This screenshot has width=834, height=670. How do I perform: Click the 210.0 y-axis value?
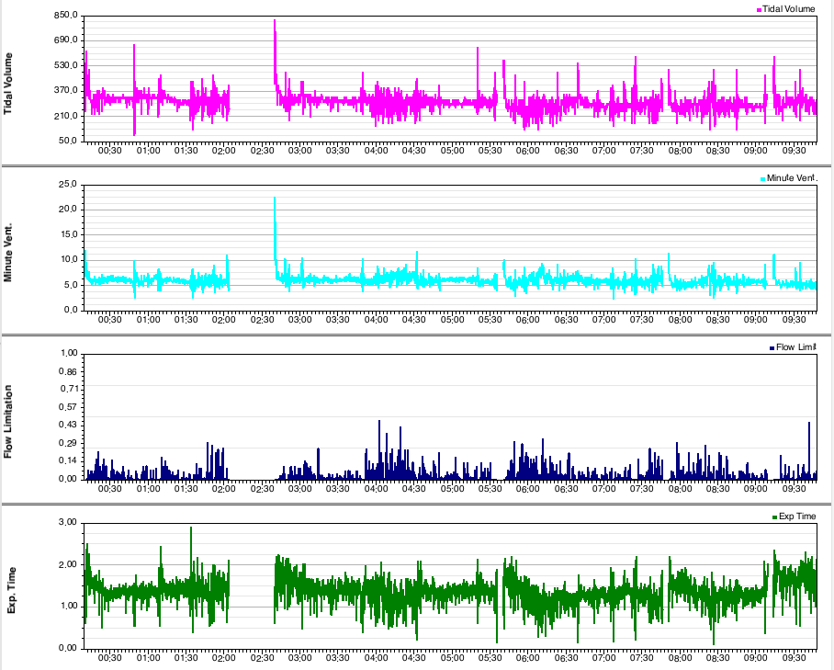(65, 116)
